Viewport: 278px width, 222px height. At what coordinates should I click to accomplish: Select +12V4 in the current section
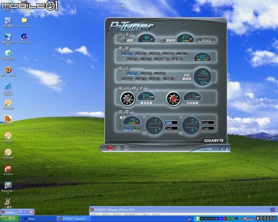[x=127, y=79]
